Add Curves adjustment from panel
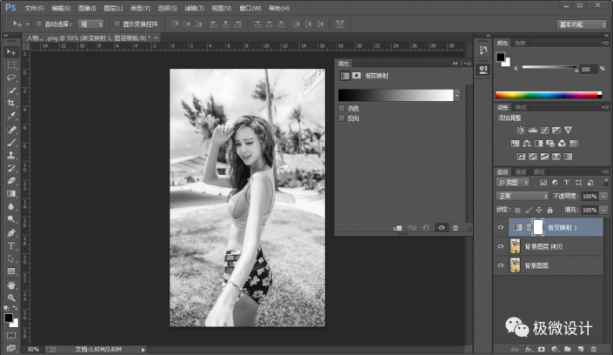 coord(544,131)
